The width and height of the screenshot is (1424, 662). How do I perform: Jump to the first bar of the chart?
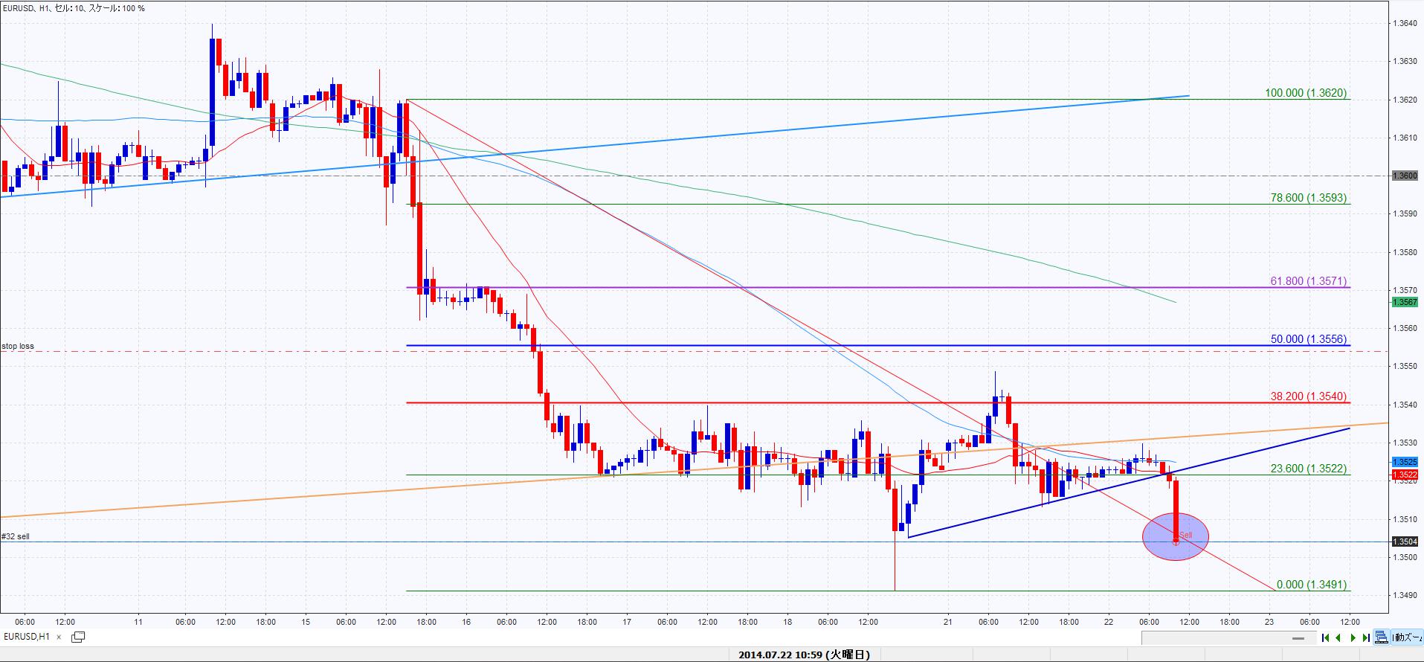1325,637
